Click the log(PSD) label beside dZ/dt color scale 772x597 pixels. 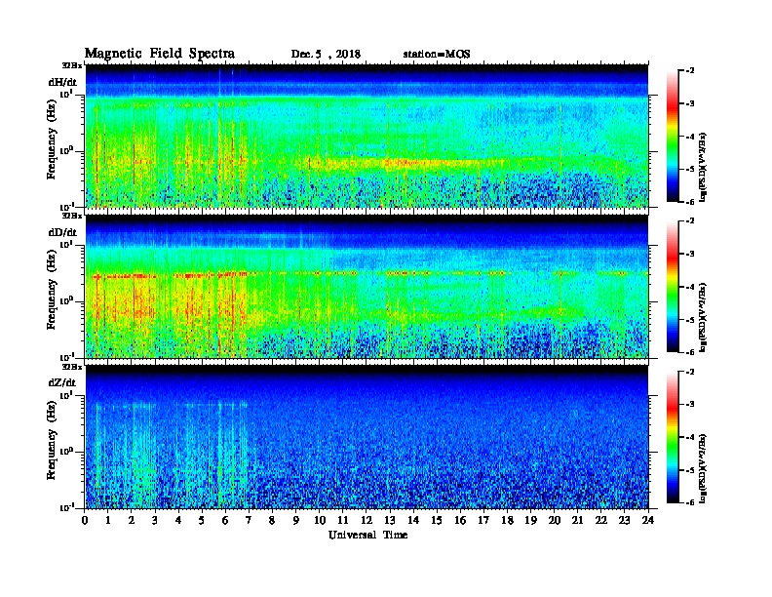point(703,468)
